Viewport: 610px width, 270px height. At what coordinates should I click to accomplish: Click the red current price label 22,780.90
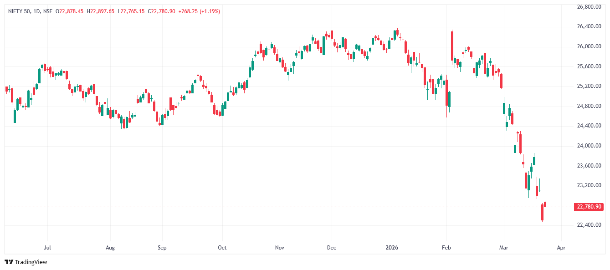tap(589, 207)
